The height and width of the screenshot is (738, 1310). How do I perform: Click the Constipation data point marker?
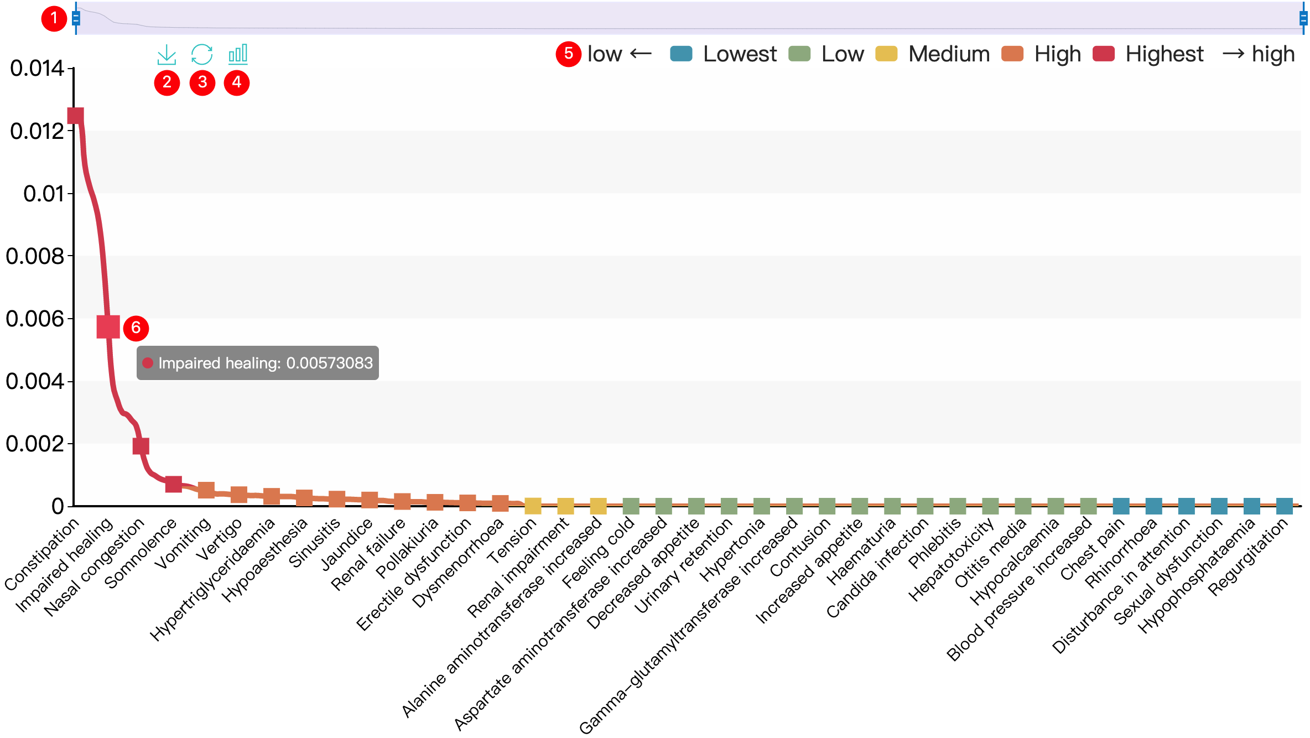click(x=76, y=116)
